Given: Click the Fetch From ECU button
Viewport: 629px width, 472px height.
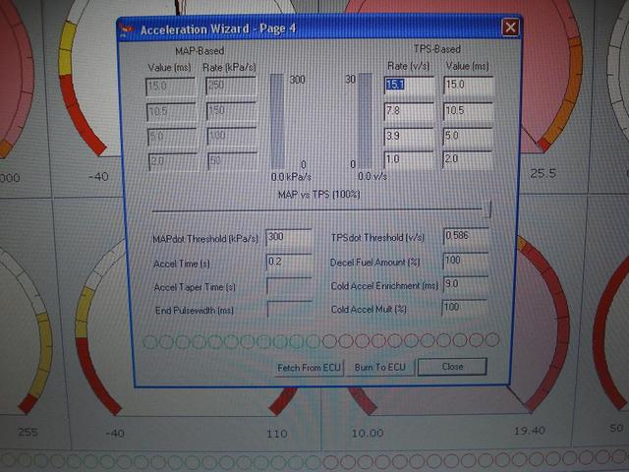Looking at the screenshot, I should [x=309, y=367].
